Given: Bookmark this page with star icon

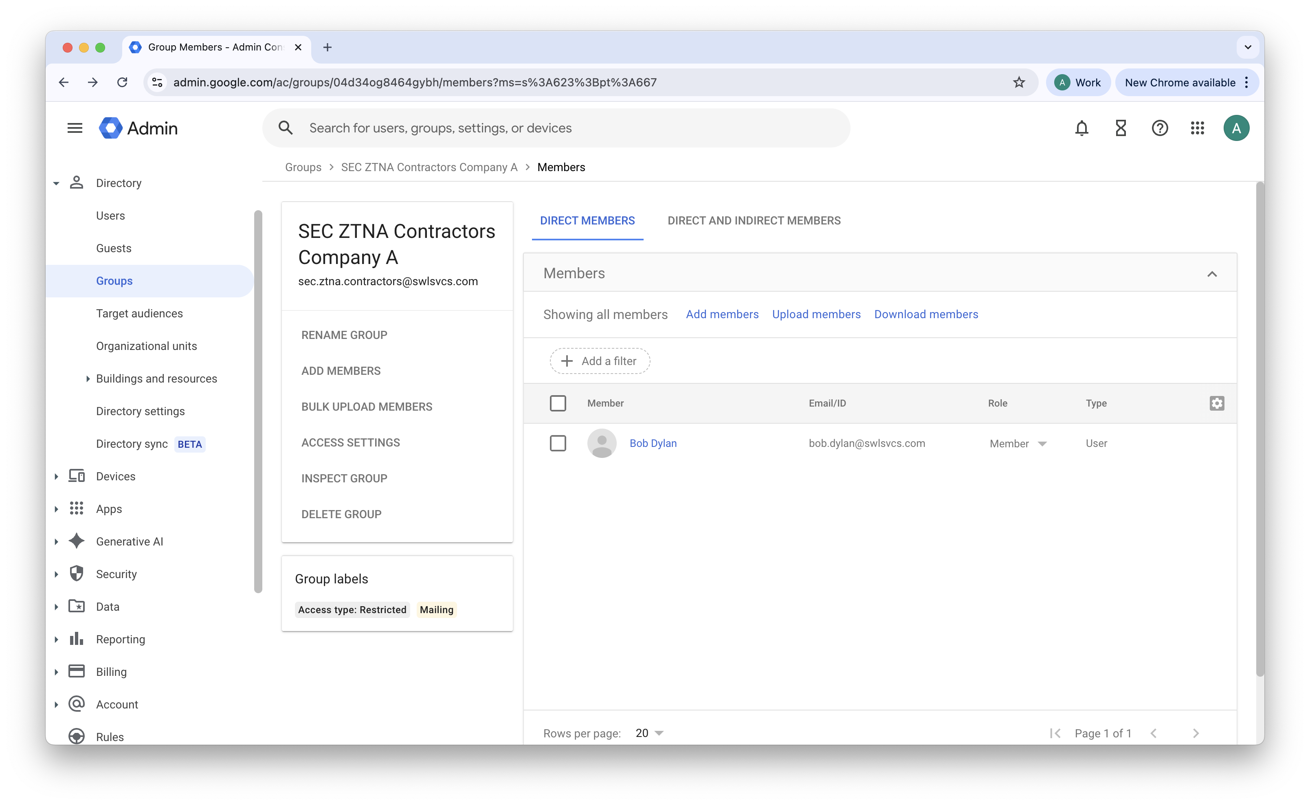Looking at the screenshot, I should 1018,83.
